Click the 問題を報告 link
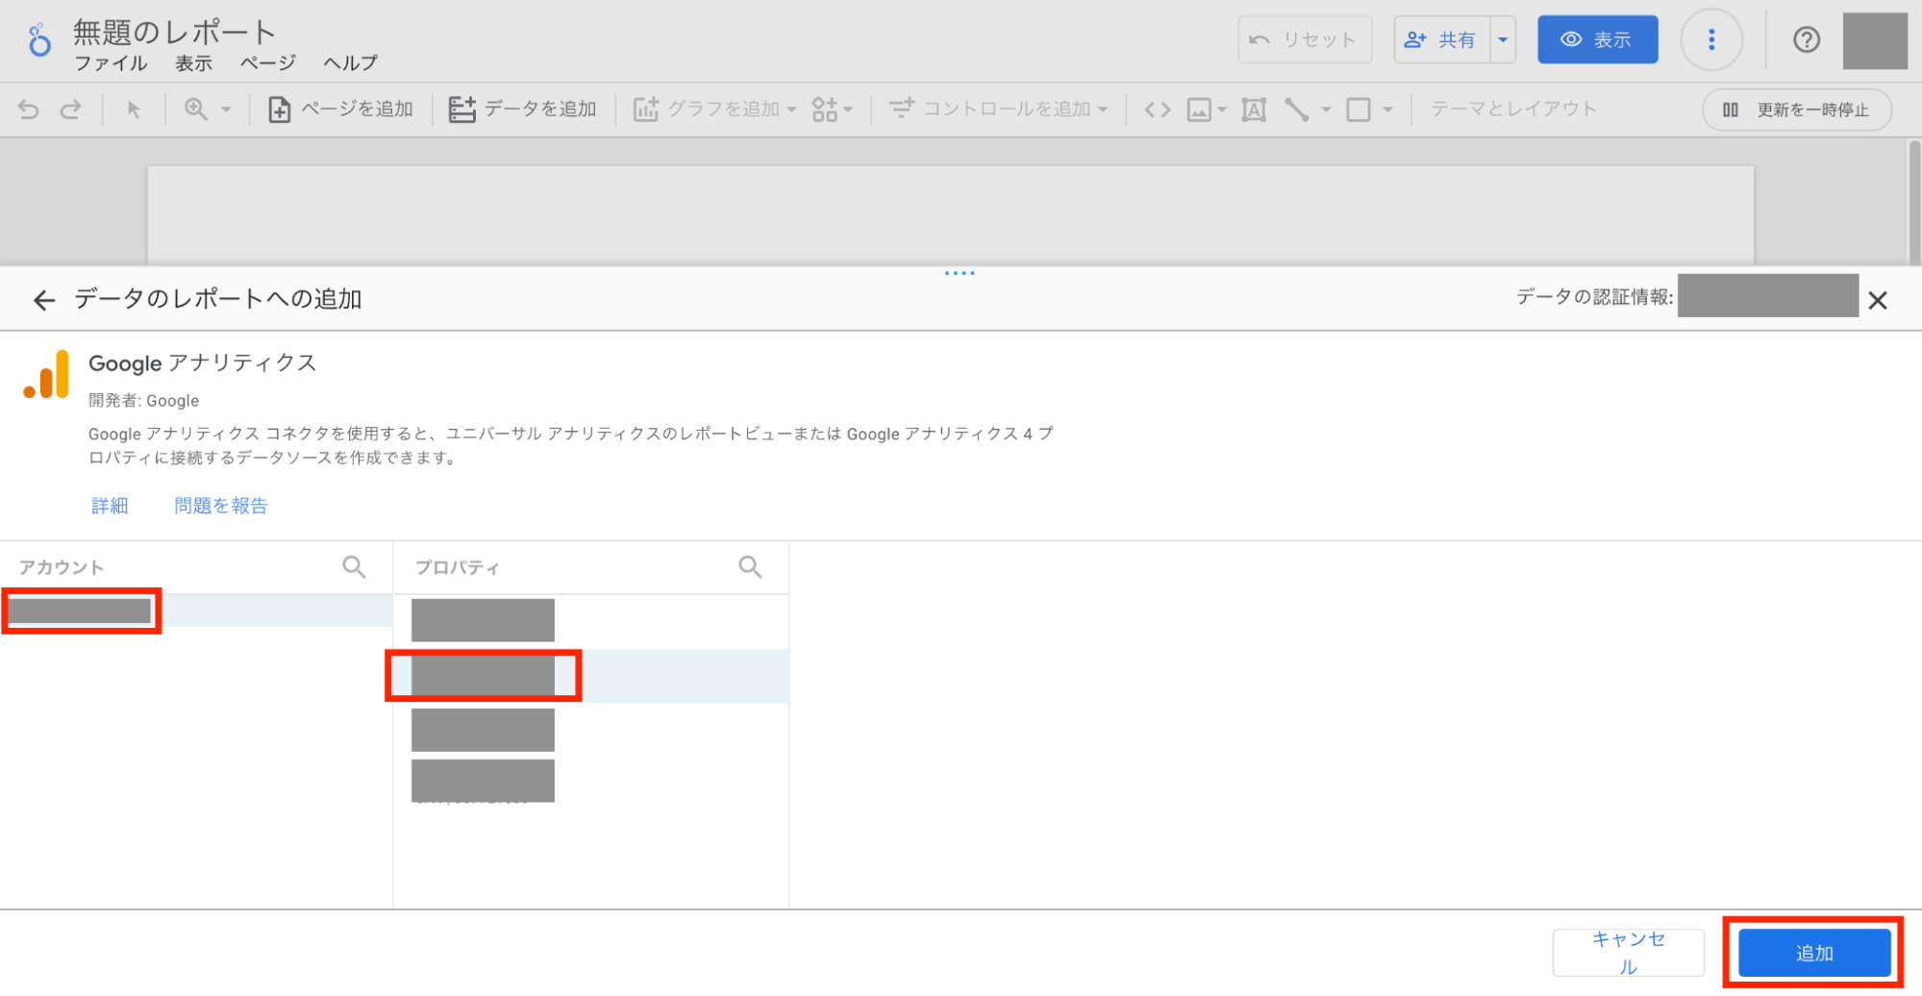This screenshot has height=996, width=1922. click(220, 506)
